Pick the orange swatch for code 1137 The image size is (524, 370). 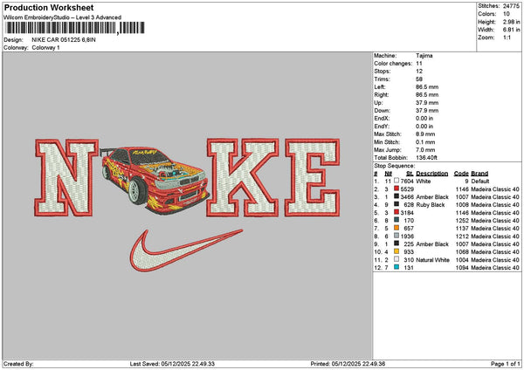[x=396, y=228]
